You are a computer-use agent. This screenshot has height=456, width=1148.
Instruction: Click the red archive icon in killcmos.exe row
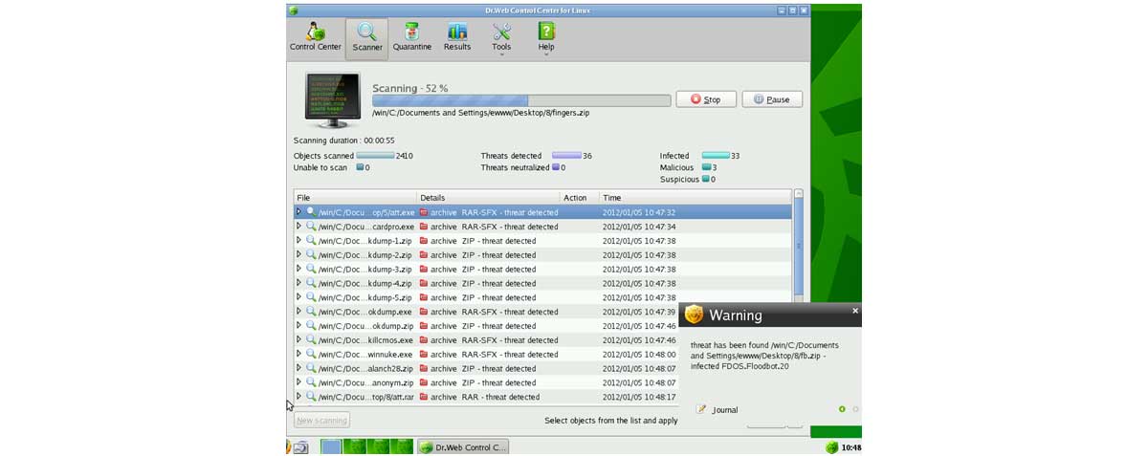tap(424, 340)
